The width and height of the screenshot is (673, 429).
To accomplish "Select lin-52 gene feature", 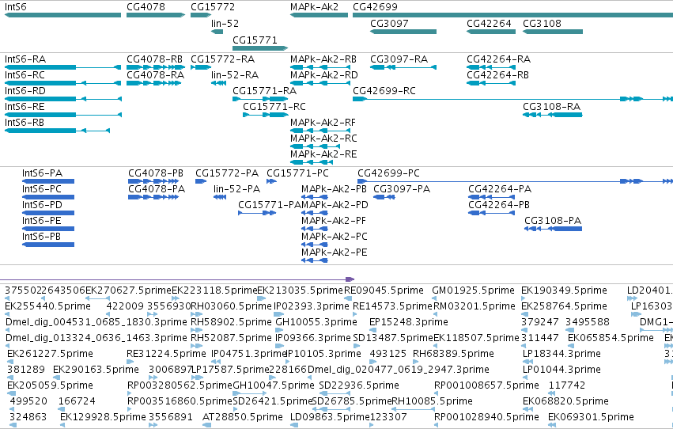I will (x=217, y=32).
